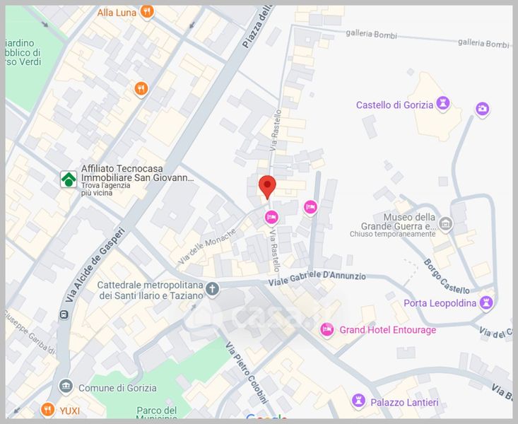Select the Tecnocasa green house logo
Viewport: 518px width, 424px height.
(69, 179)
